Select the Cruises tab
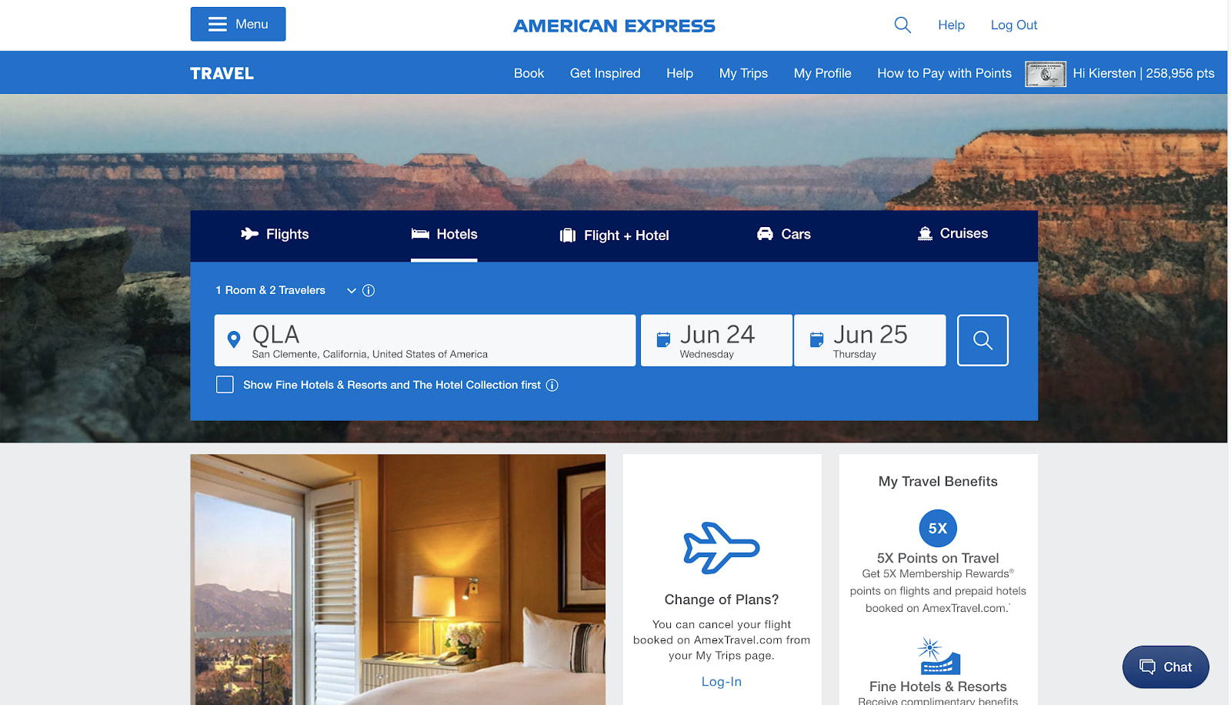This screenshot has height=705, width=1231. coord(952,233)
